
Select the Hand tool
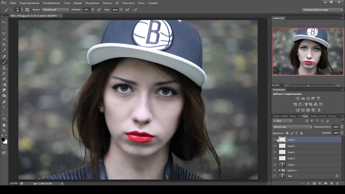(4, 125)
